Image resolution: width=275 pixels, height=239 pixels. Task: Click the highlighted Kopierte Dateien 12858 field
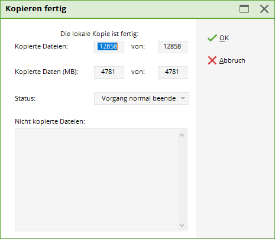(109, 47)
